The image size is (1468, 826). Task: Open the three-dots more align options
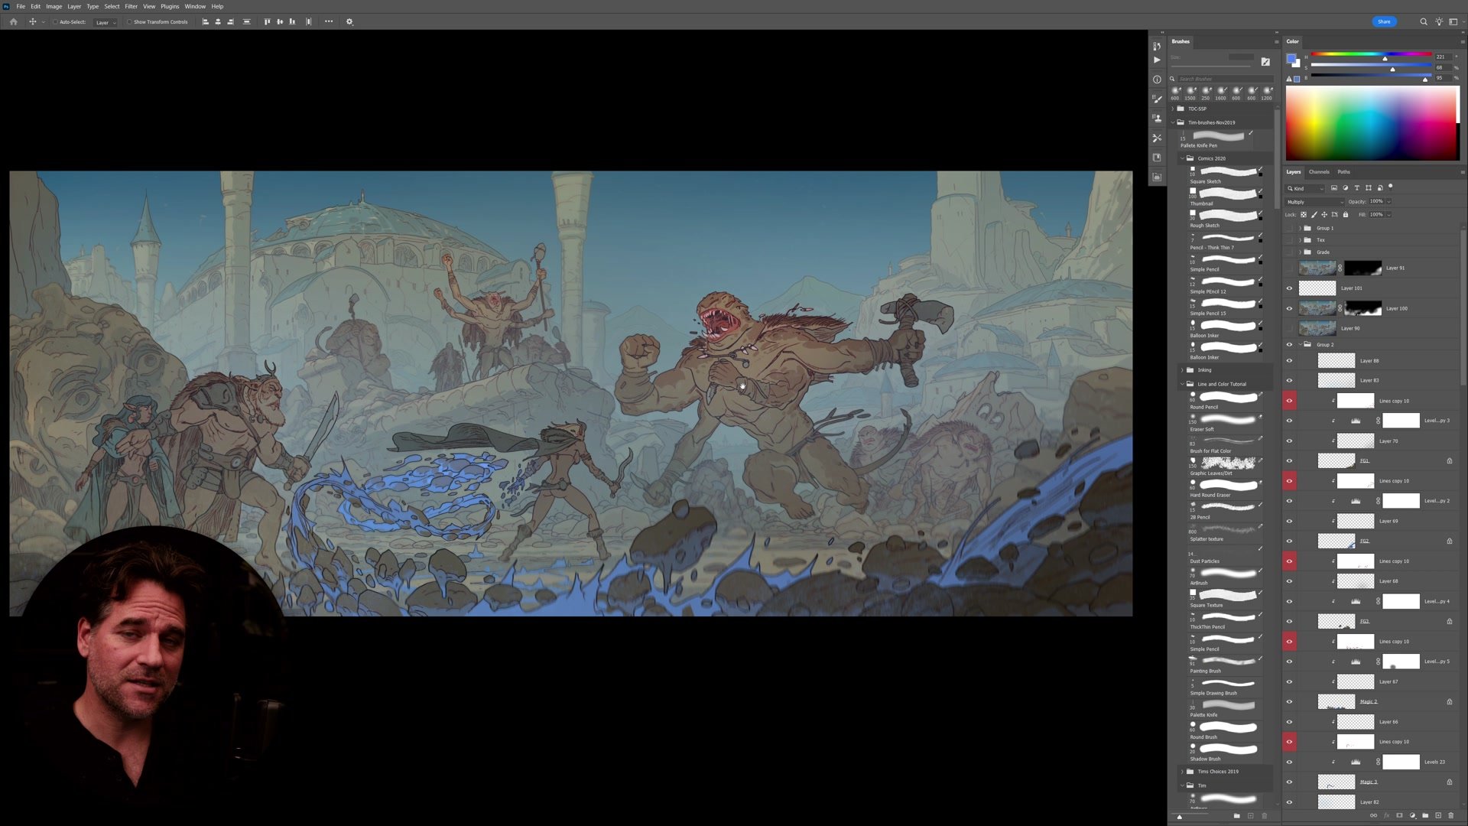[x=329, y=21]
